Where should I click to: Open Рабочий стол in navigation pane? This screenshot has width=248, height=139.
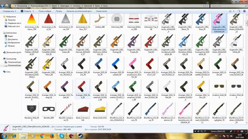coord(12,27)
